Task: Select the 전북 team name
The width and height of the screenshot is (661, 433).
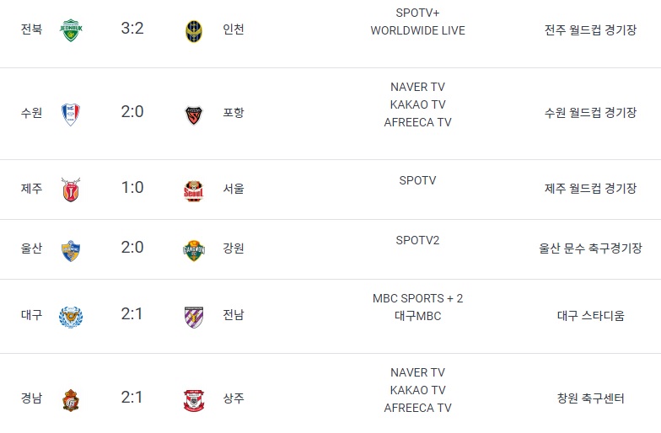Action: [x=32, y=29]
